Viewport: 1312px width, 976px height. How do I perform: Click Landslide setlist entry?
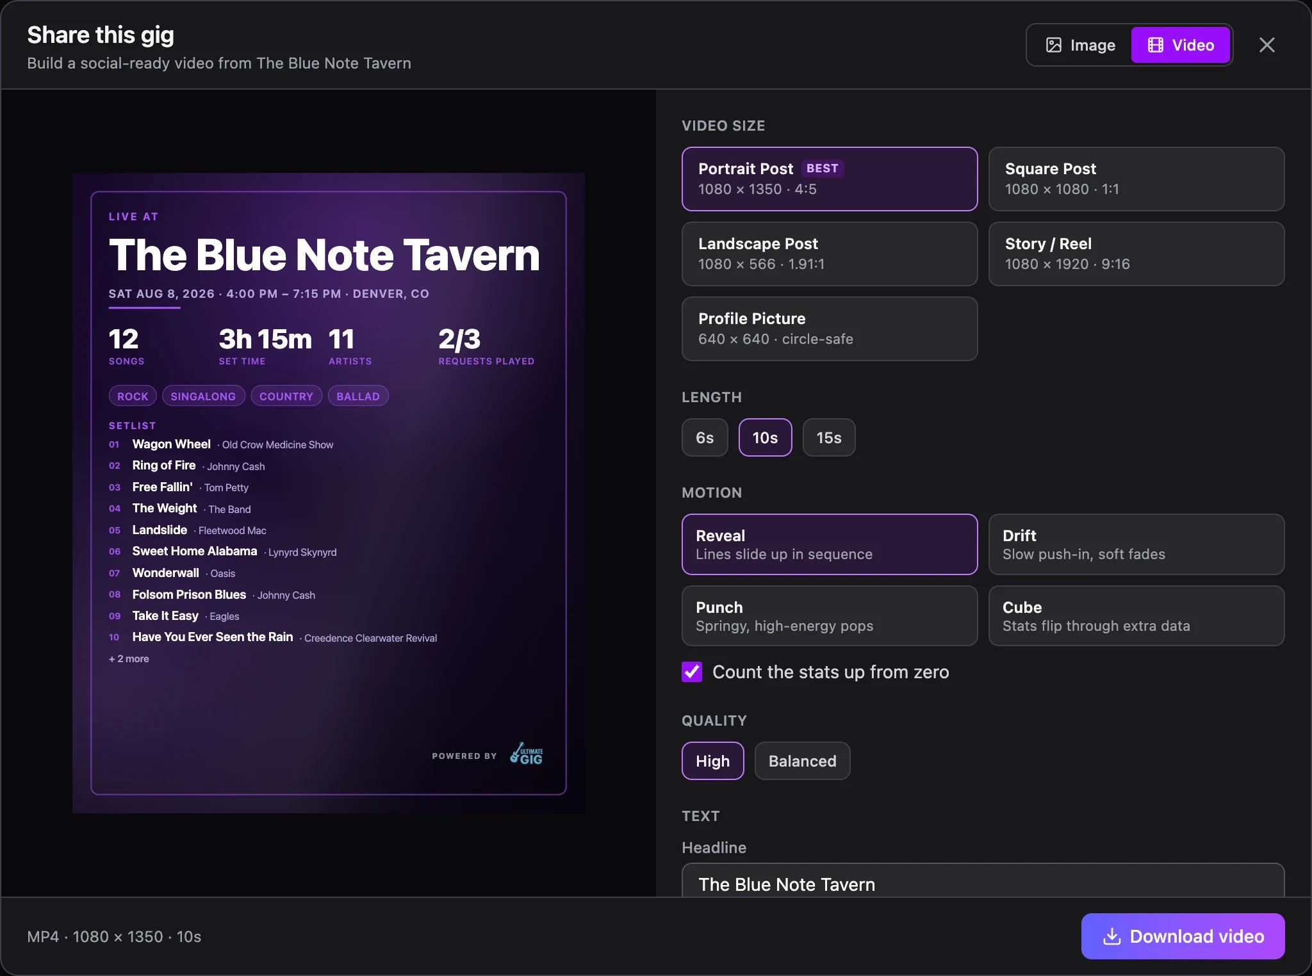pyautogui.click(x=188, y=530)
